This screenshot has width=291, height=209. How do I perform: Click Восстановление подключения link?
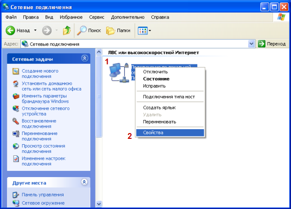tap(39, 124)
